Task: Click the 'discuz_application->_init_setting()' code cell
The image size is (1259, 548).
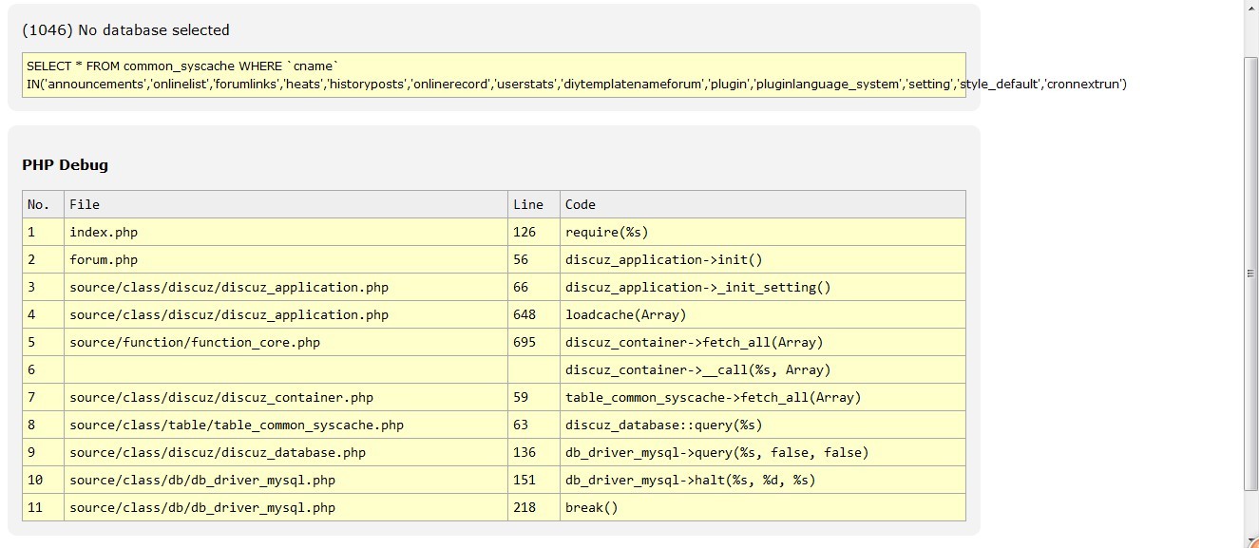Action: click(763, 287)
